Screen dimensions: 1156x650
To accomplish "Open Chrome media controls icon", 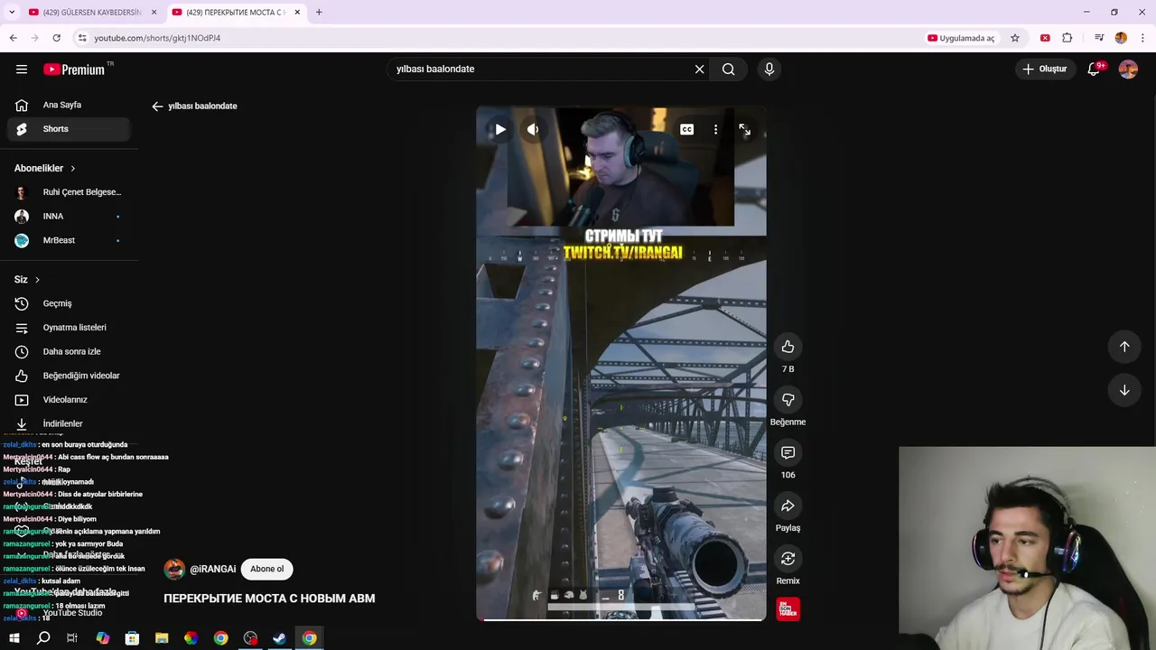I will coord(1099,38).
